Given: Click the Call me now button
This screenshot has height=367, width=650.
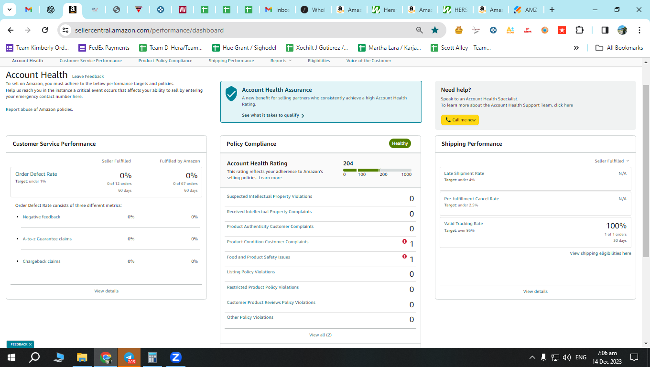Looking at the screenshot, I should (460, 120).
